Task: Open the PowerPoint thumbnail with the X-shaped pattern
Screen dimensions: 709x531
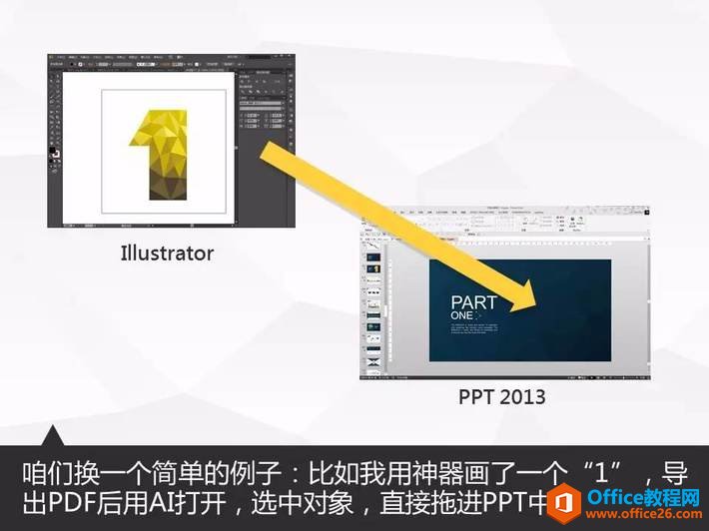Action: pos(373,362)
